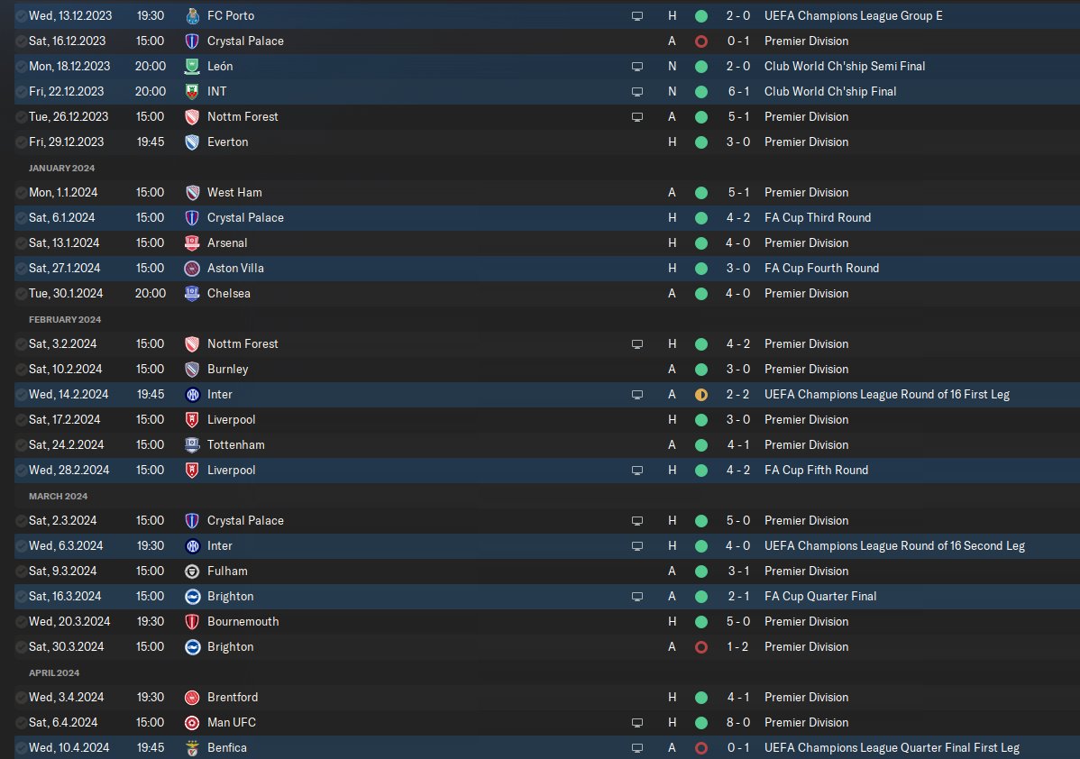Open the West Ham team link
This screenshot has width=1080, height=759.
(234, 193)
